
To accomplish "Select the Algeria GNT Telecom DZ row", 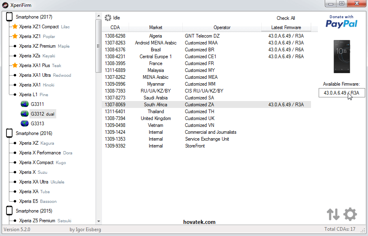I will (x=207, y=36).
